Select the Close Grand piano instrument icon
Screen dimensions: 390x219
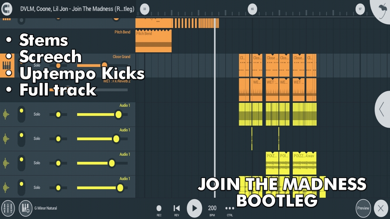7,65
